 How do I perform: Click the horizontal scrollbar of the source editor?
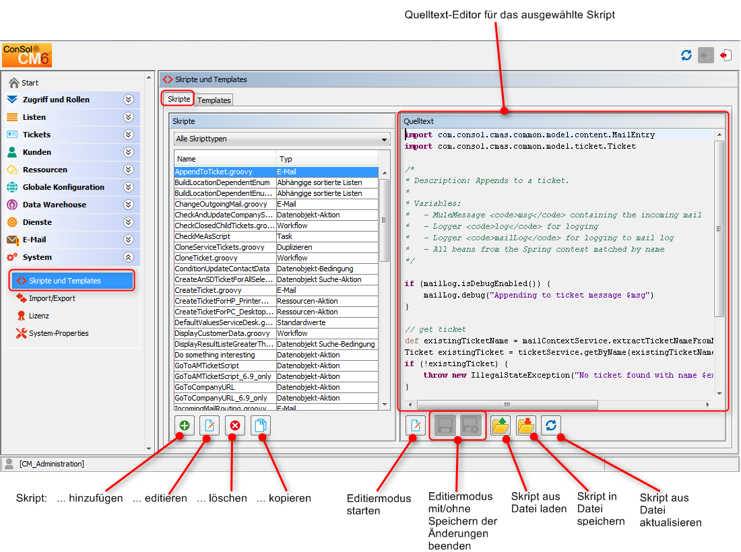pyautogui.click(x=507, y=405)
